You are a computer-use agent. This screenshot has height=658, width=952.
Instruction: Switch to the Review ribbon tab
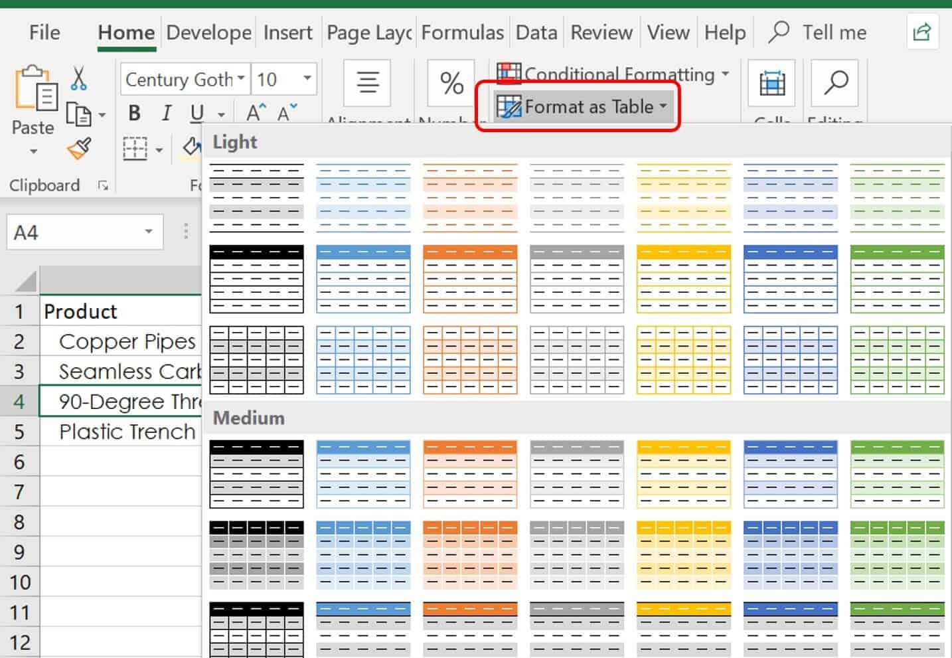[x=600, y=32]
